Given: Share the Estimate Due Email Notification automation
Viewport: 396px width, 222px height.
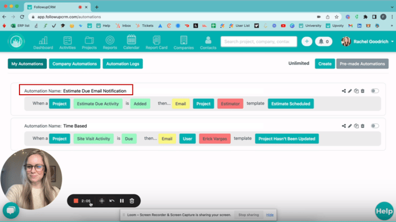Looking at the screenshot, I should [x=344, y=91].
